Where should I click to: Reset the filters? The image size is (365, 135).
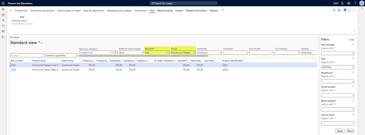[x=350, y=131]
